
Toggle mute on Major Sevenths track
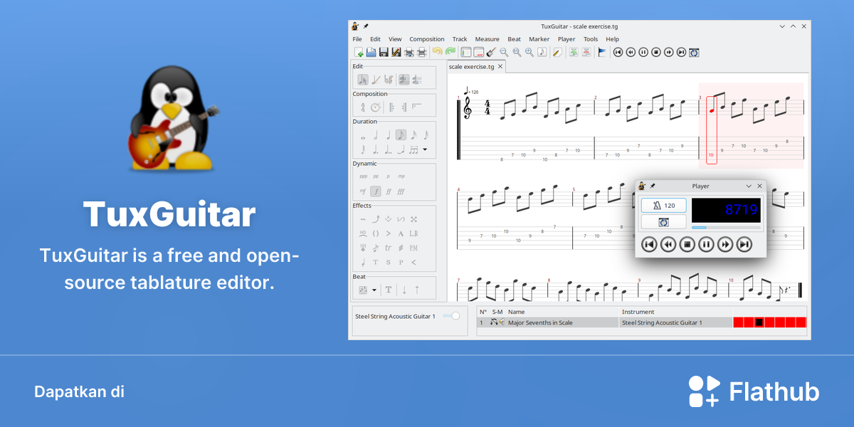(x=502, y=322)
